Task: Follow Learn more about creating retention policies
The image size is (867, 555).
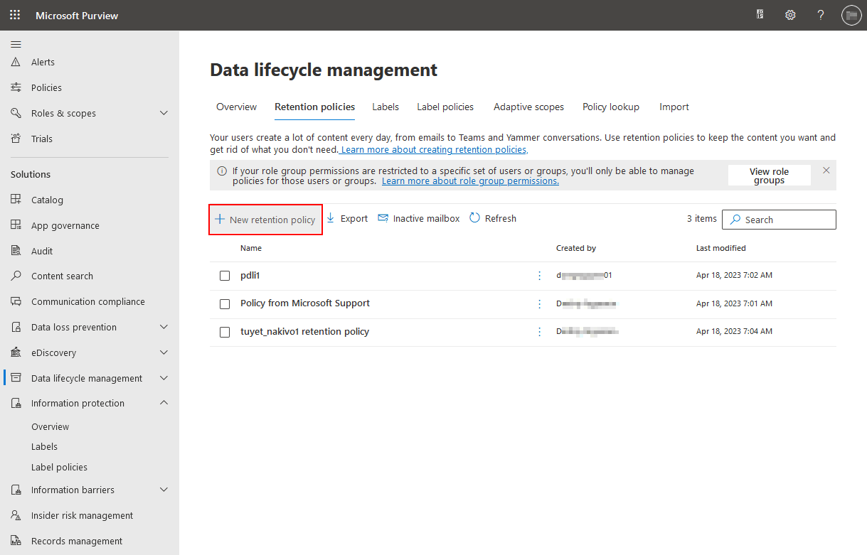Action: tap(434, 150)
